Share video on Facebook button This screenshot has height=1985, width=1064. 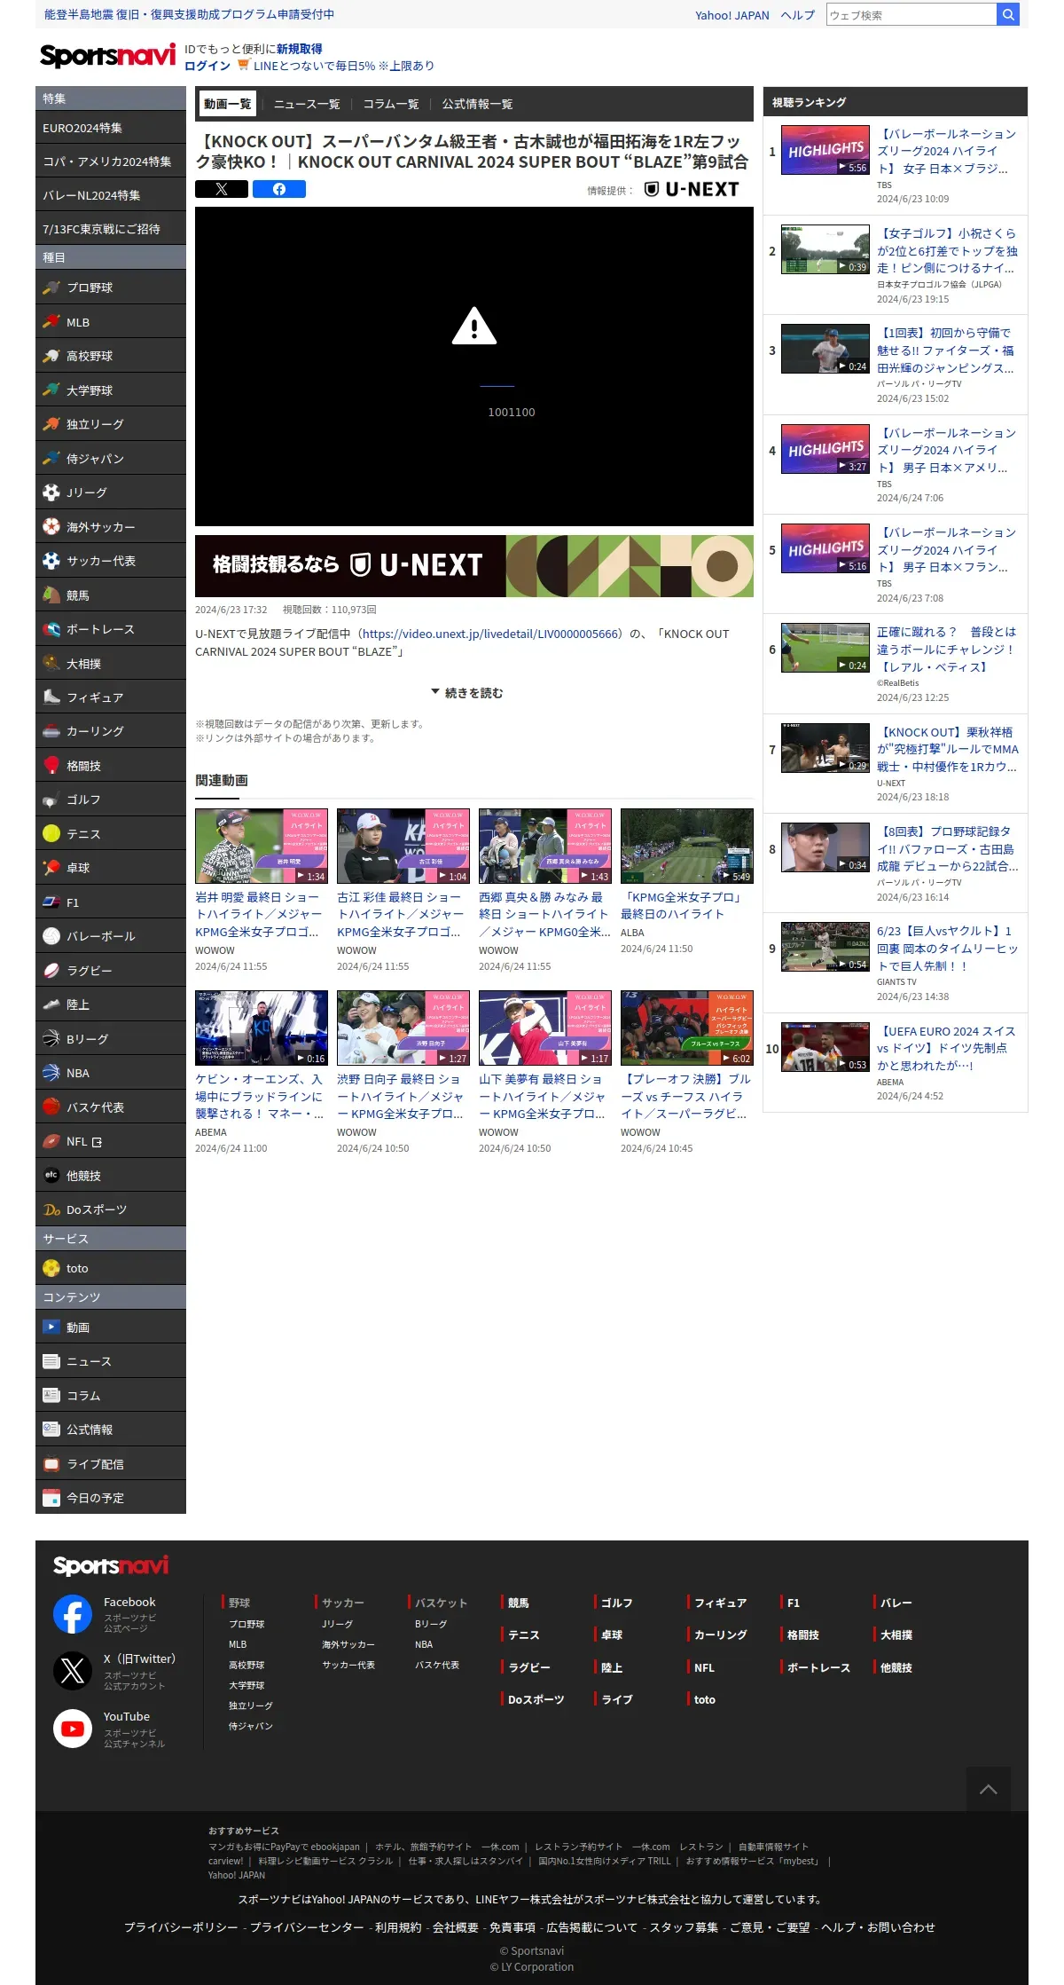[279, 189]
